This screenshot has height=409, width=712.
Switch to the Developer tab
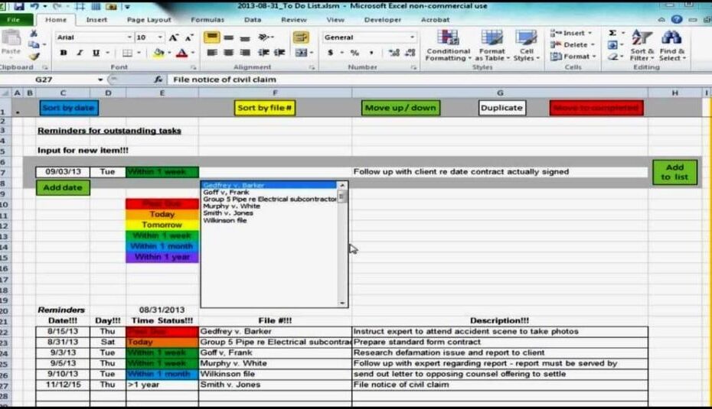(382, 20)
